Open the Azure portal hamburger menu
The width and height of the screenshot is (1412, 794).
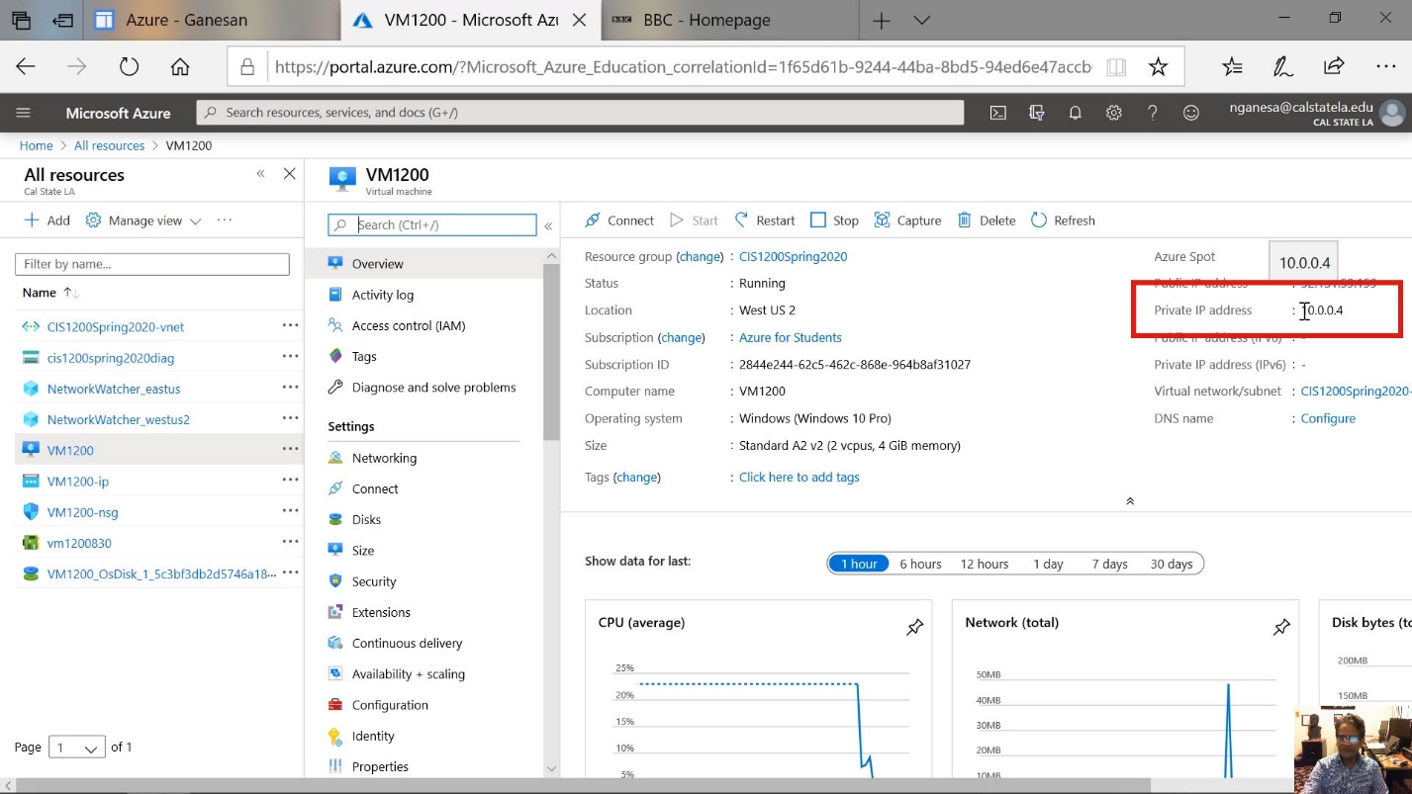point(24,113)
